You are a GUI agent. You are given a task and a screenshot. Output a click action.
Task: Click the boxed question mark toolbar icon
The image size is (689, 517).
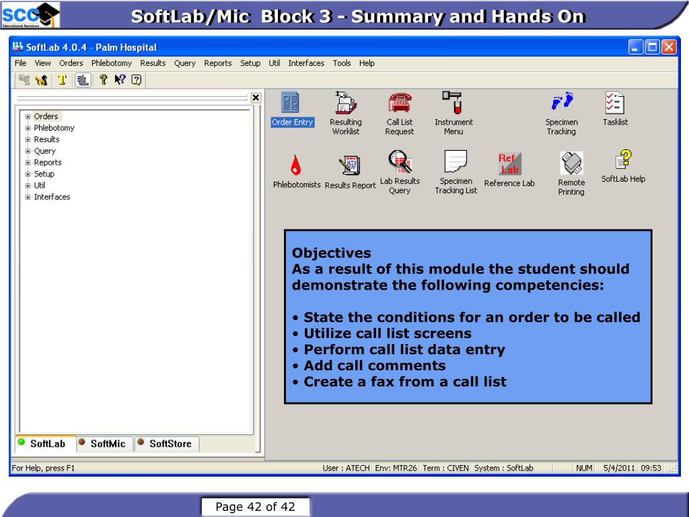pyautogui.click(x=137, y=80)
